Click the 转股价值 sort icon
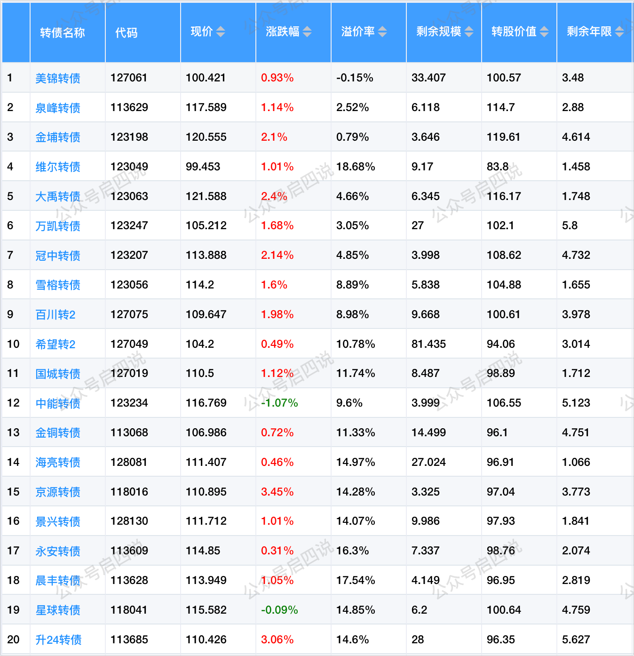The height and width of the screenshot is (656, 634). coord(544,32)
